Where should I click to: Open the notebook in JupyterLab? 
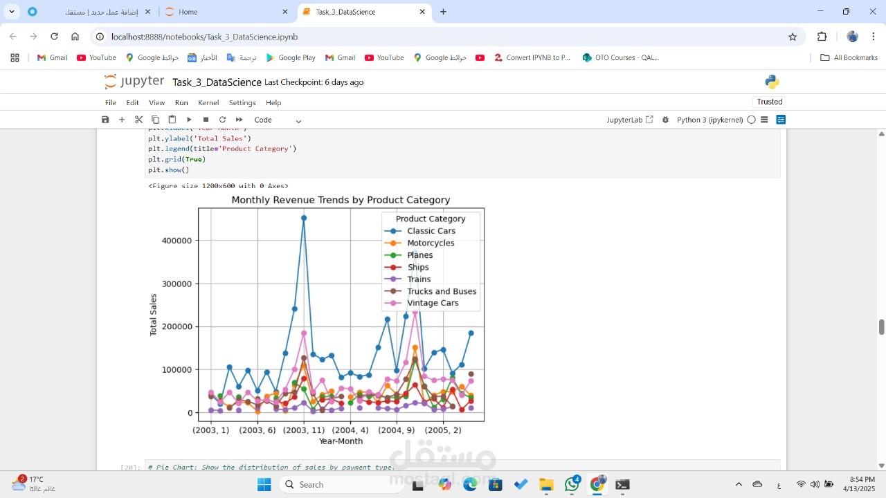[630, 120]
